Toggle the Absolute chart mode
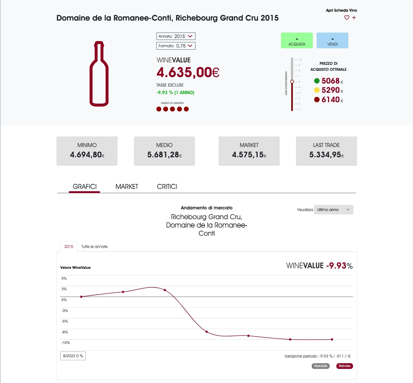 320,366
